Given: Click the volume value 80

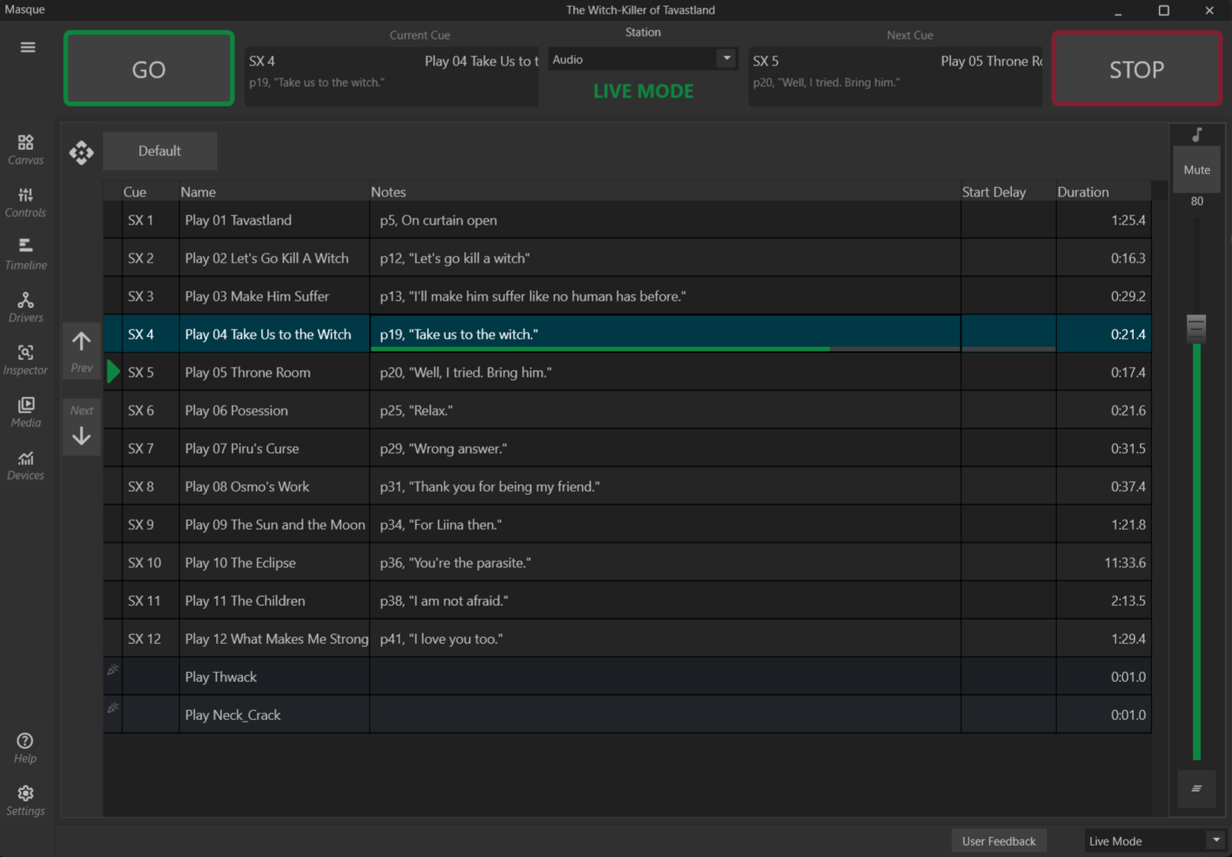Looking at the screenshot, I should tap(1197, 201).
